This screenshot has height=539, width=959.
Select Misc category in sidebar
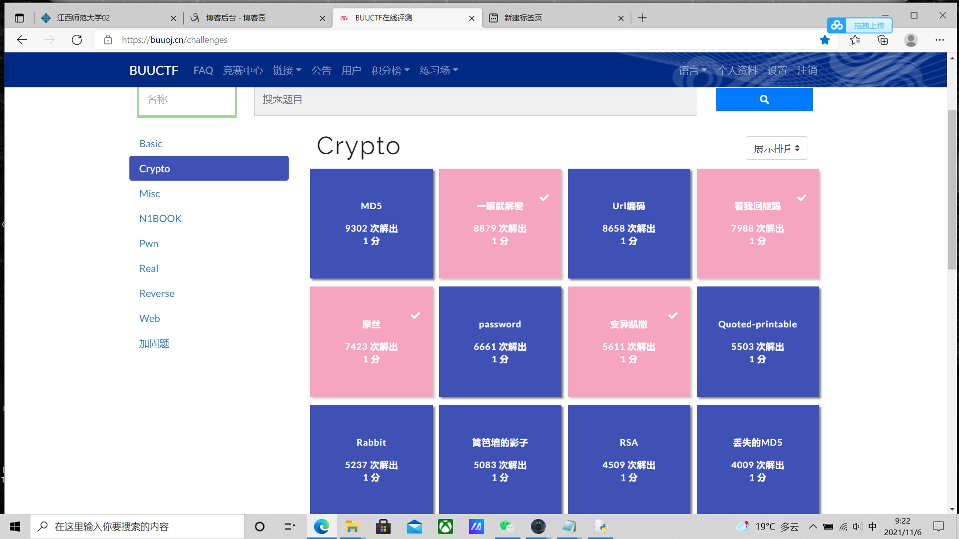coord(149,194)
